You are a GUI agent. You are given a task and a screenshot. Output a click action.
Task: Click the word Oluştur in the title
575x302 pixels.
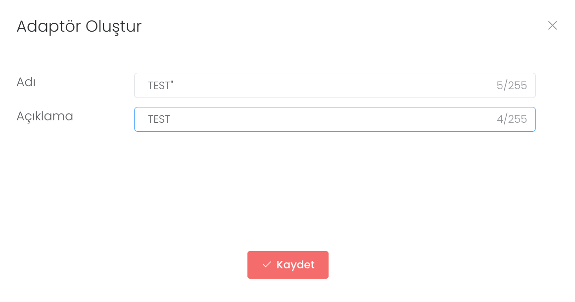pyautogui.click(x=113, y=26)
